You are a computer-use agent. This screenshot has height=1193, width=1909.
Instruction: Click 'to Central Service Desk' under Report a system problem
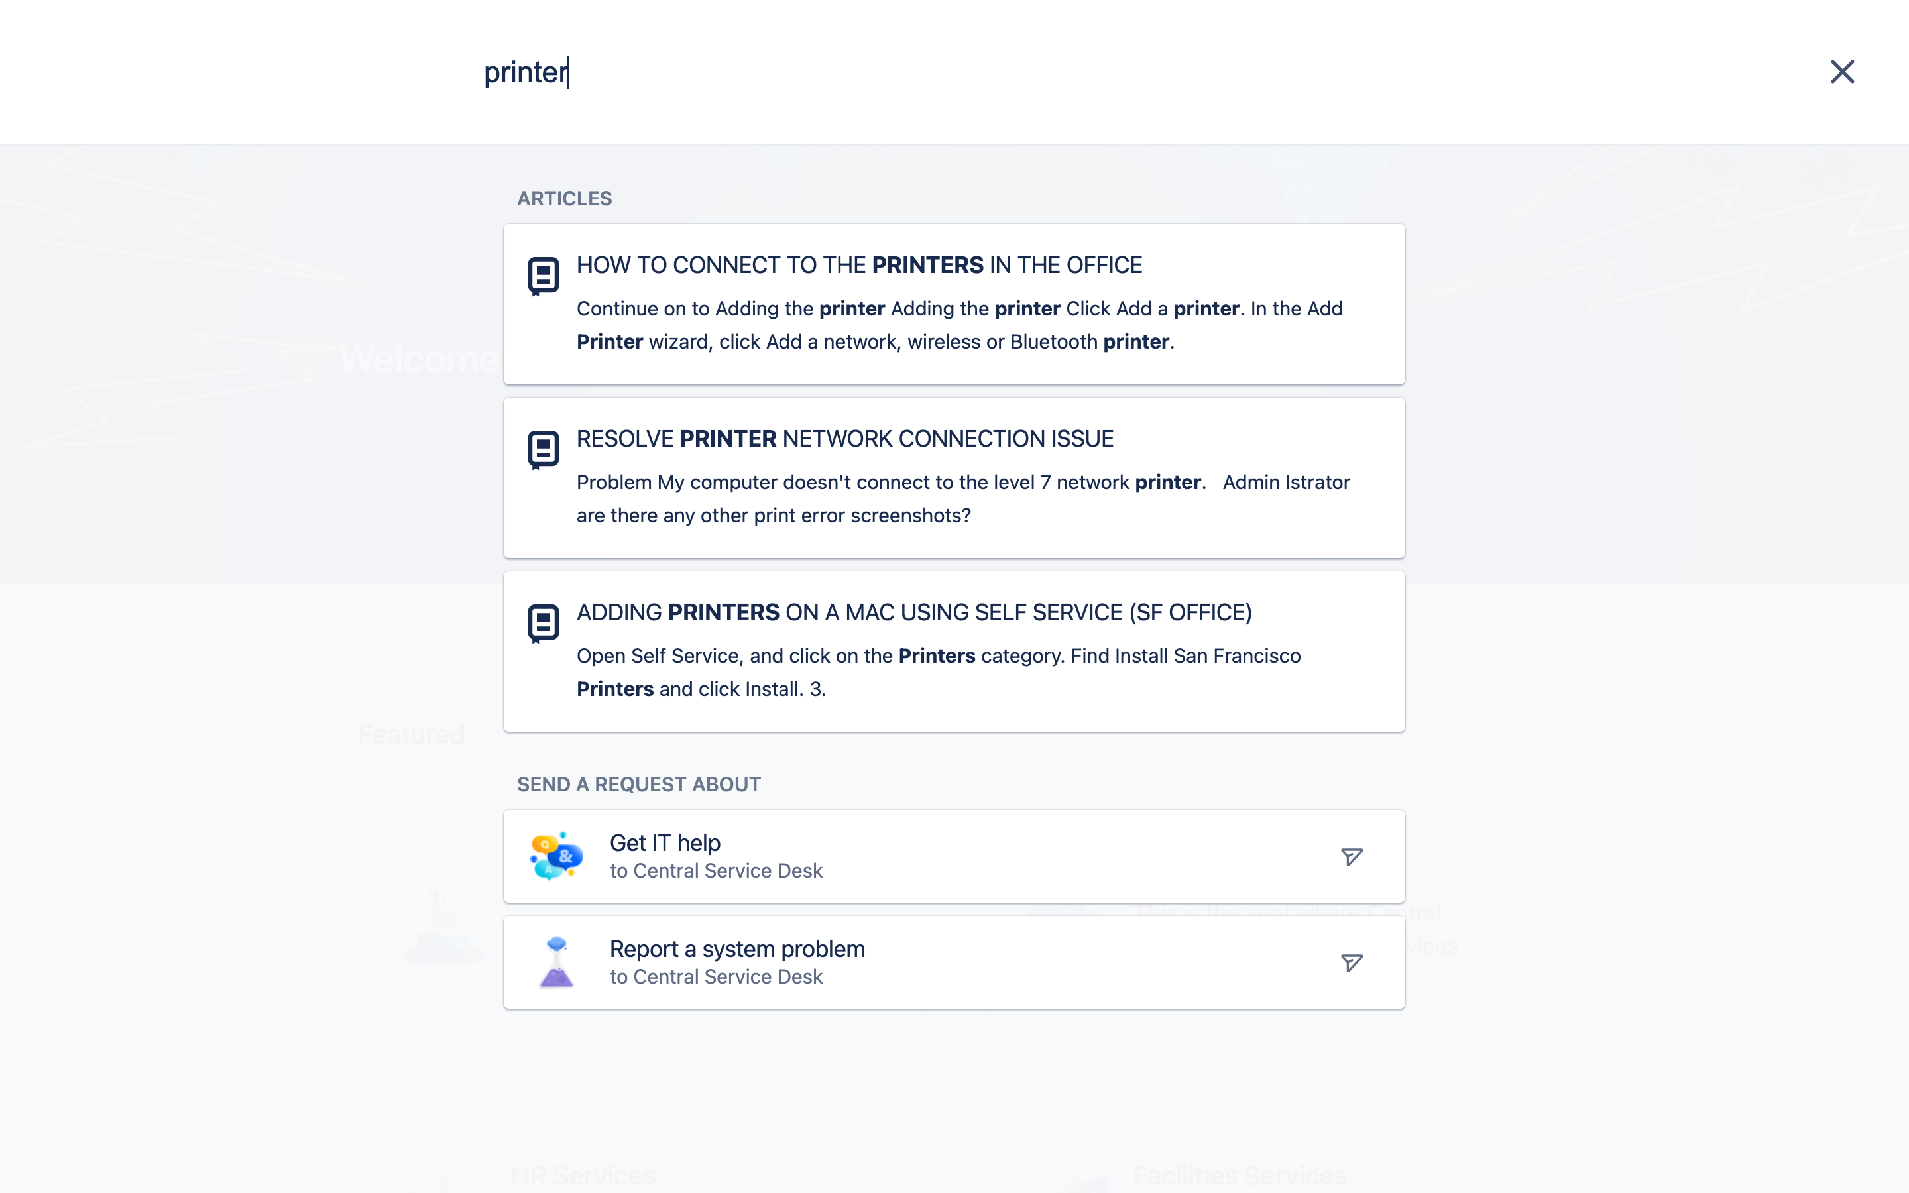(715, 977)
